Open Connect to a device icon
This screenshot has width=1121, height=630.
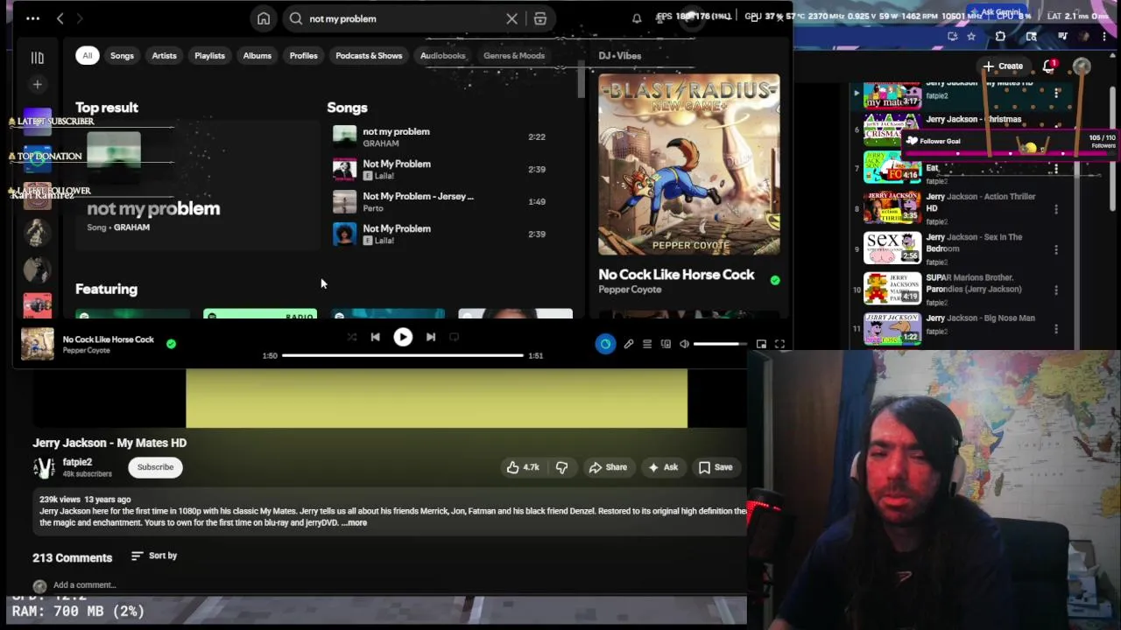click(666, 344)
